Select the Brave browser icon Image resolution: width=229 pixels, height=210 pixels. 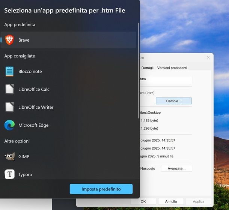click(9, 40)
